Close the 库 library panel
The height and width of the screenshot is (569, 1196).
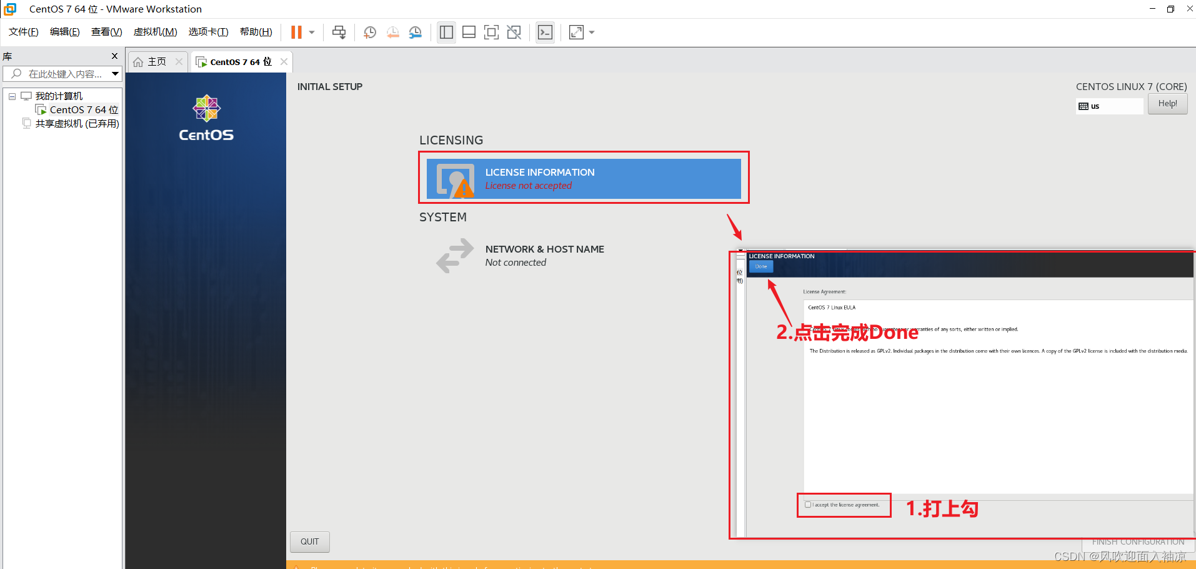pyautogui.click(x=114, y=56)
